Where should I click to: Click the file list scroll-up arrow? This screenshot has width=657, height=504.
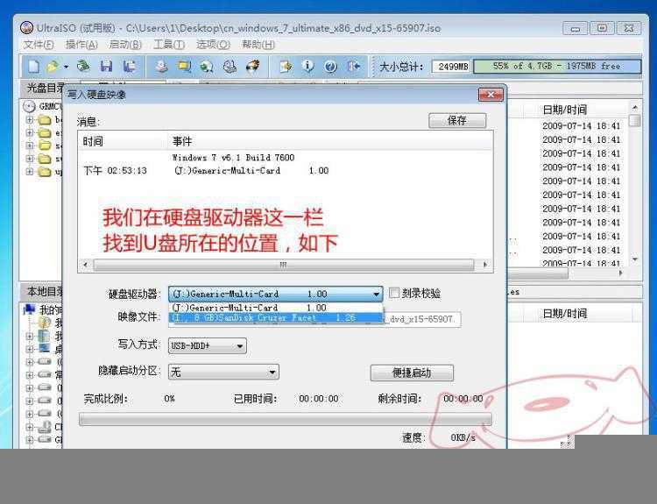click(635, 108)
